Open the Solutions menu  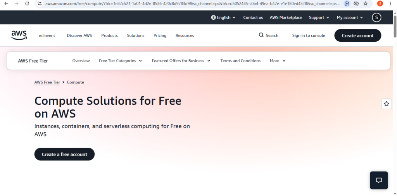(136, 36)
